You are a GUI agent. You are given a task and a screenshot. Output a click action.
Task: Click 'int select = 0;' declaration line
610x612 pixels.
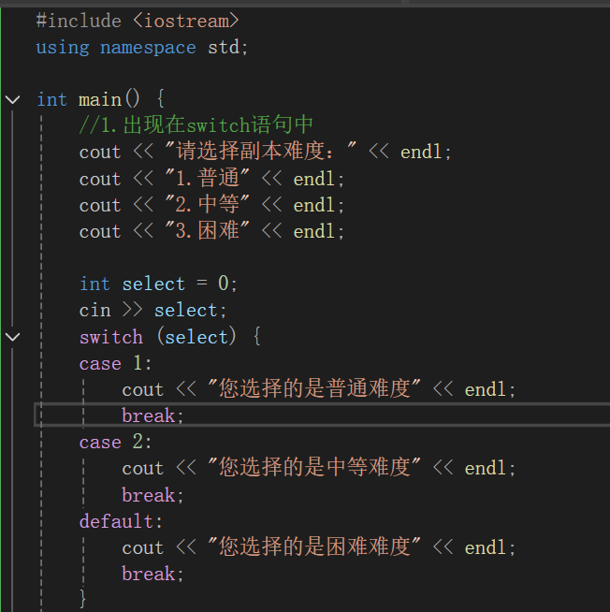click(x=158, y=284)
